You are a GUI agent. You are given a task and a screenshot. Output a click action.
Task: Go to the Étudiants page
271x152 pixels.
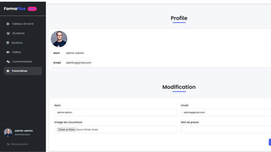pos(19,33)
